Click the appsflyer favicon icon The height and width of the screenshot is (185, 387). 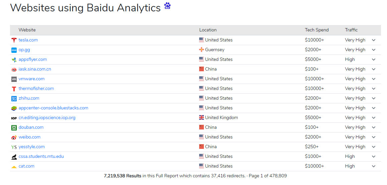14,60
